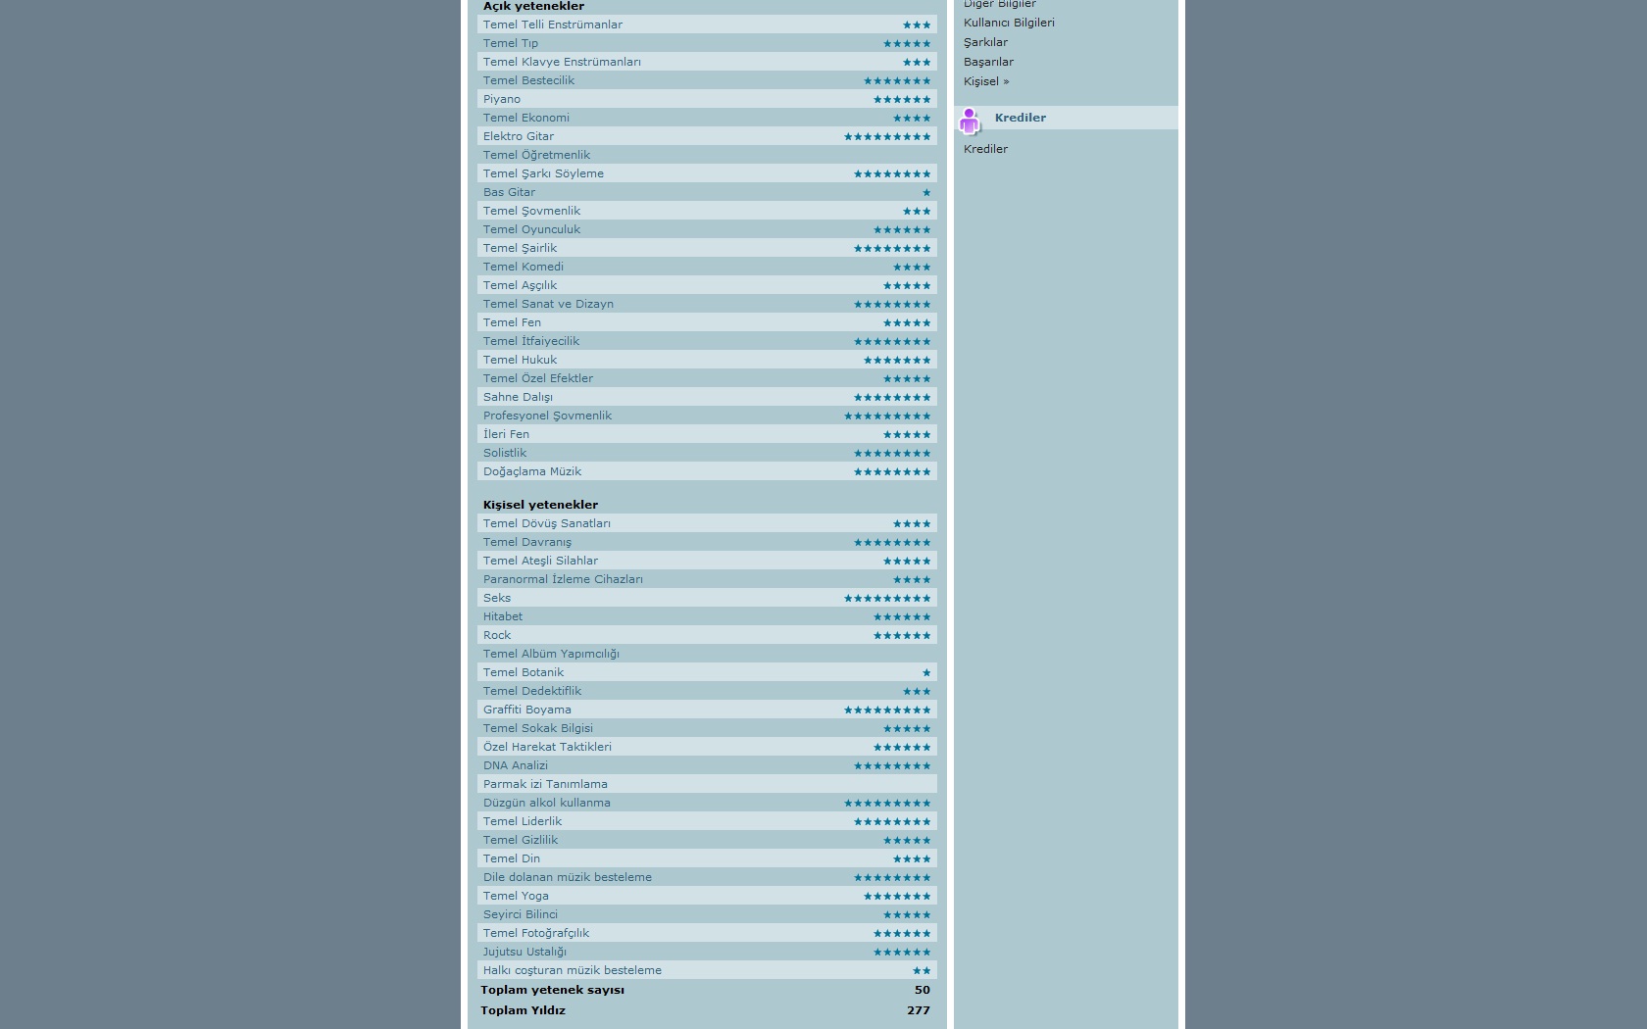Open Temel Özel Efektler skill
This screenshot has width=1647, height=1029.
coord(537,378)
